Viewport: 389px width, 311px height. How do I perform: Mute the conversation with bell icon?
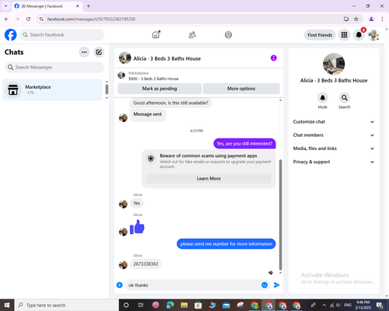pyautogui.click(x=323, y=98)
